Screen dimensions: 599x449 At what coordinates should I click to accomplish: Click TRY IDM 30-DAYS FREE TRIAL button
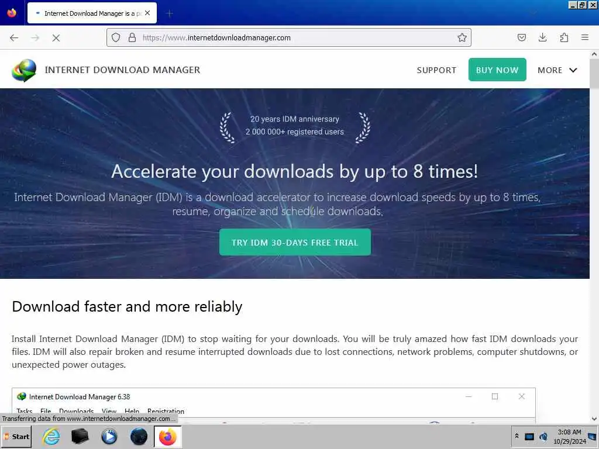point(295,242)
